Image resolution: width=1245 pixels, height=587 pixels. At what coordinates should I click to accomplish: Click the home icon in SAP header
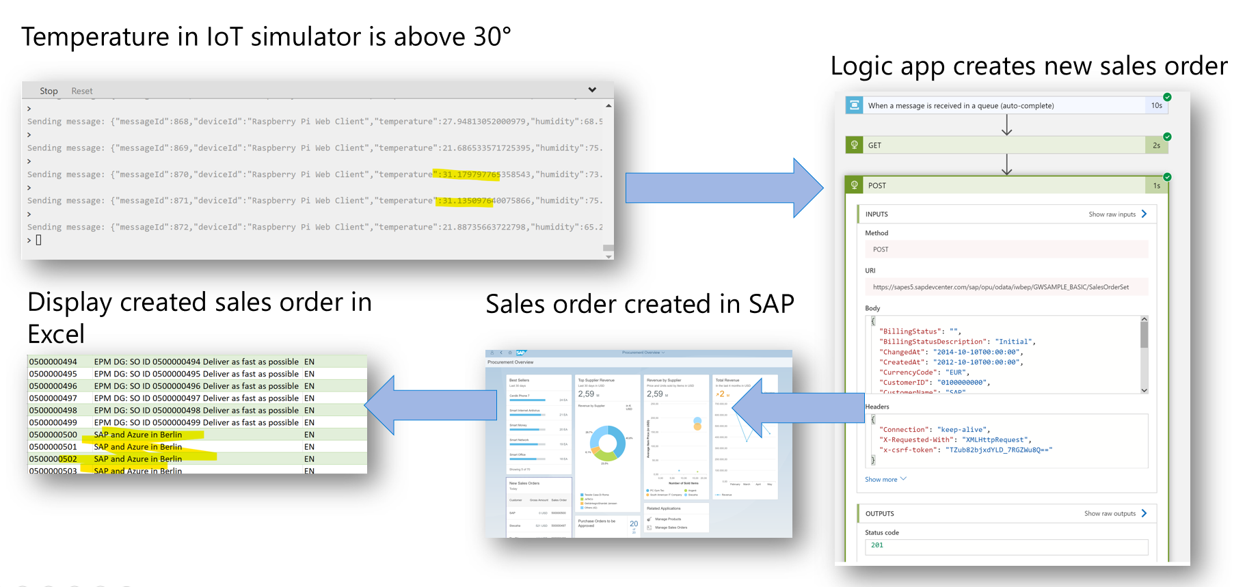pyautogui.click(x=510, y=353)
